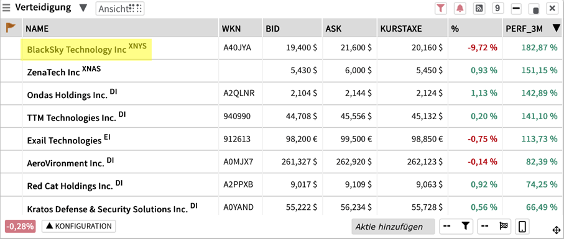The image size is (564, 239).
Task: Sort by the PERF_3M column header
Action: point(533,29)
